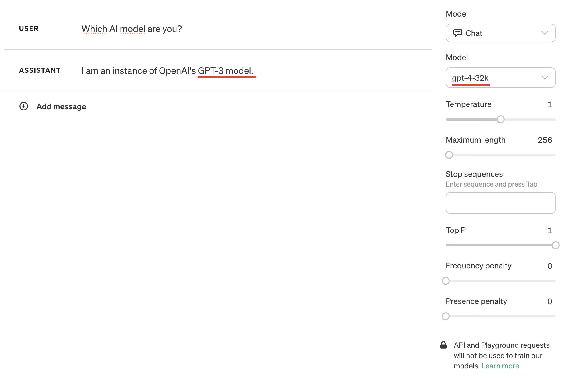Click the Frequency penalty slider handle
This screenshot has height=391, width=566.
[446, 281]
